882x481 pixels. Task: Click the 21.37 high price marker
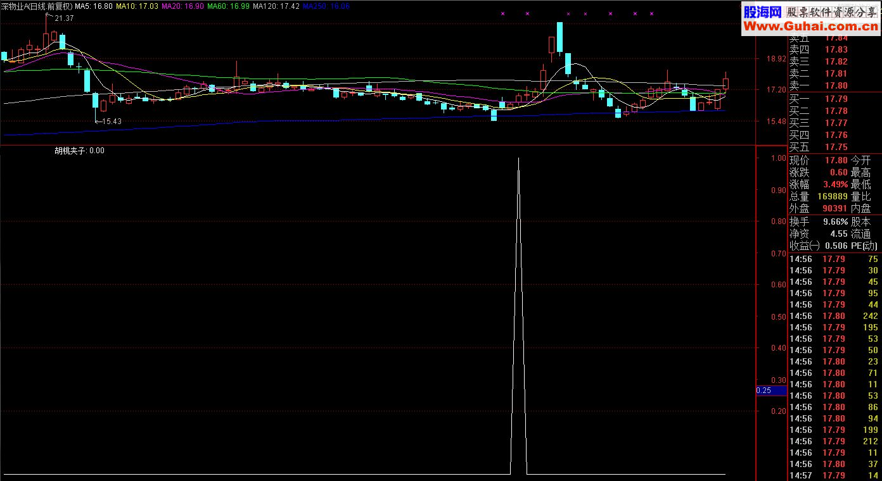[x=64, y=18]
